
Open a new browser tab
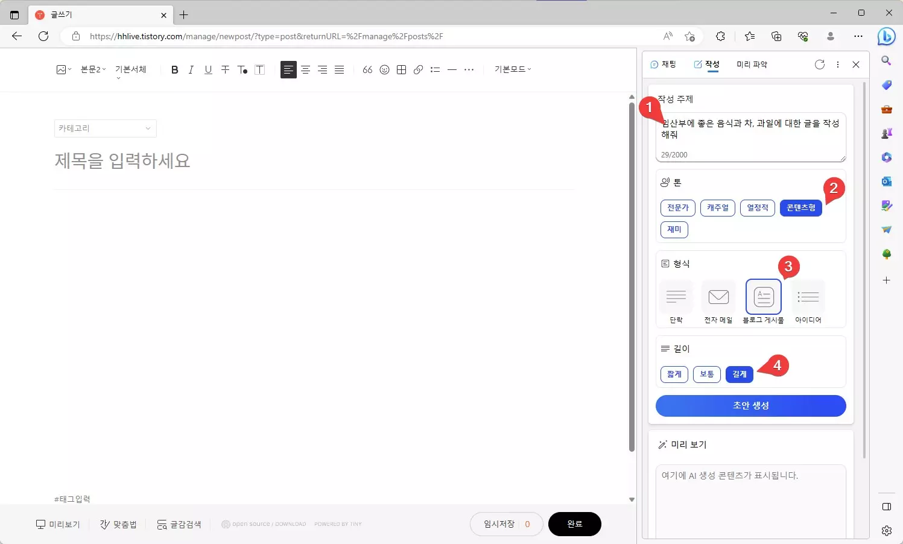point(184,15)
